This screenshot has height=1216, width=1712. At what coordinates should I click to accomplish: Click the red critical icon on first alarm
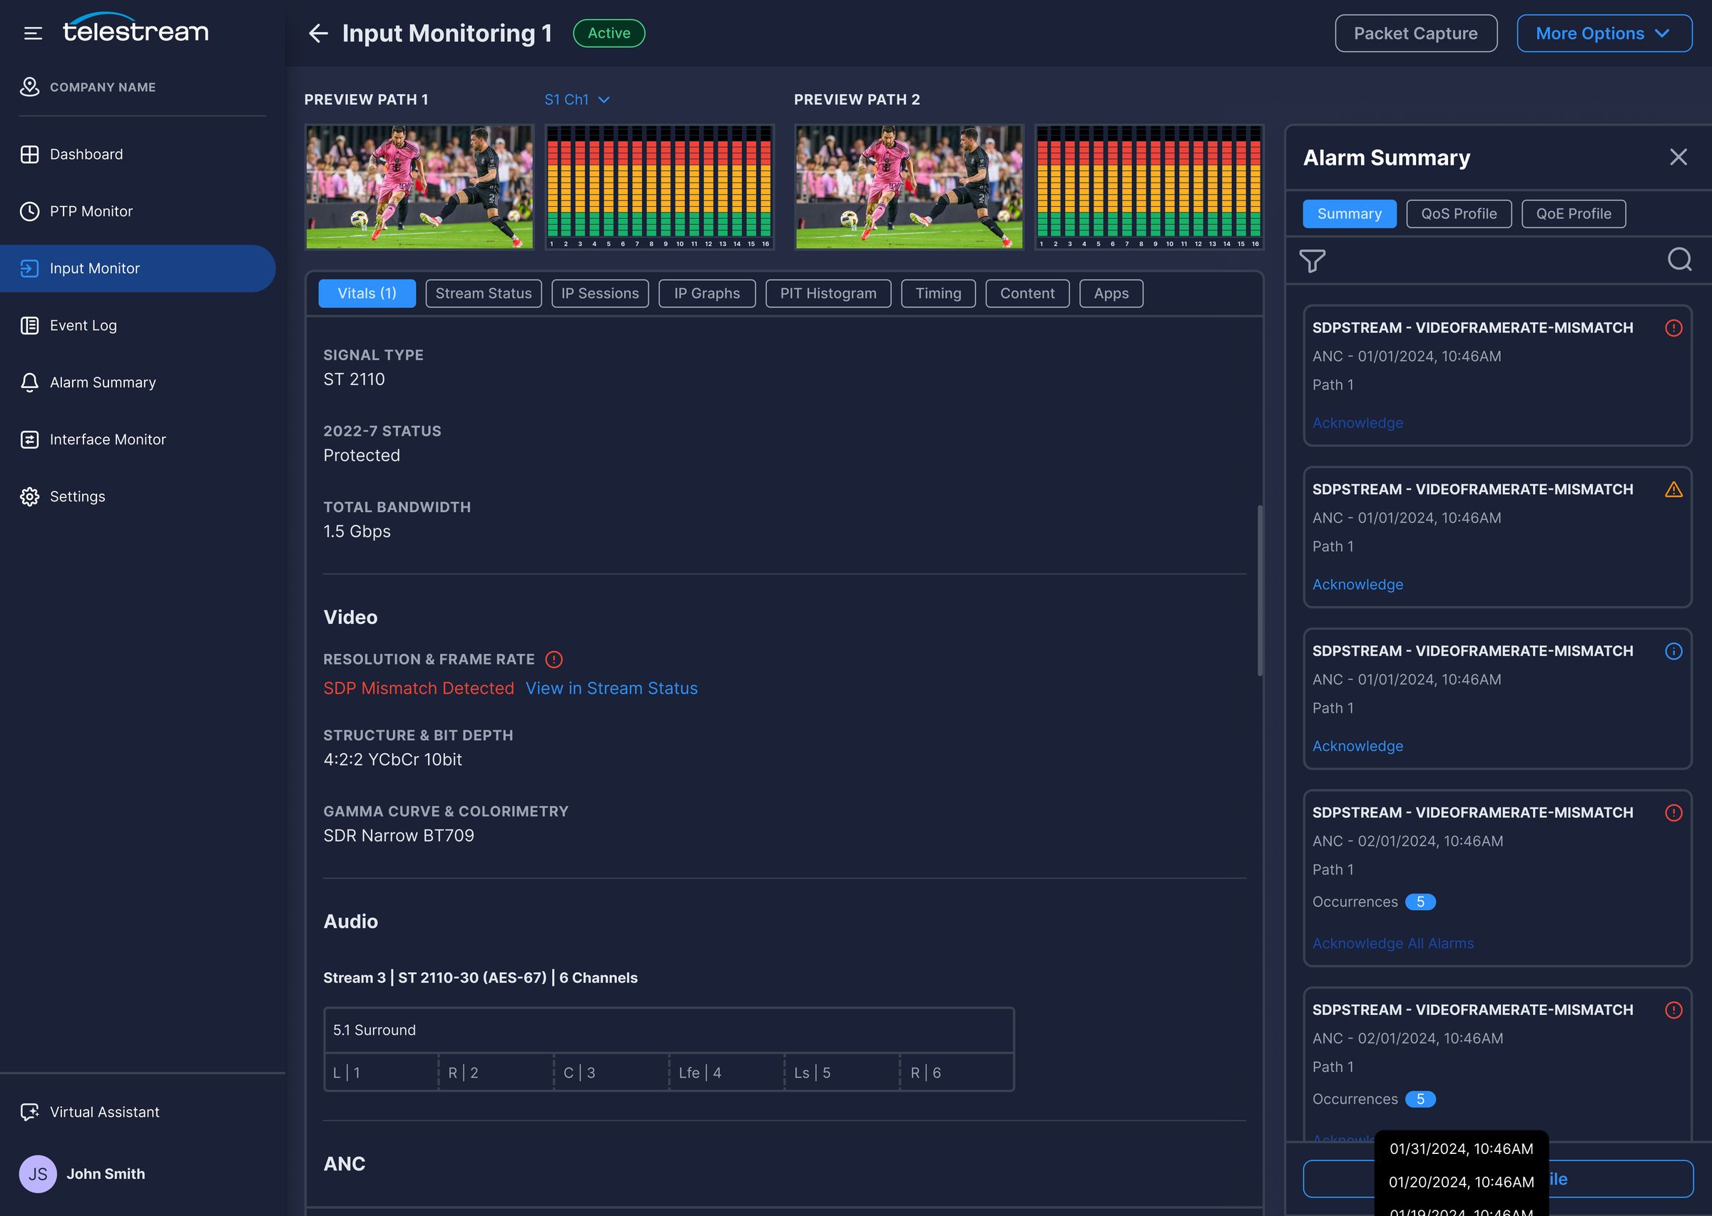point(1673,328)
